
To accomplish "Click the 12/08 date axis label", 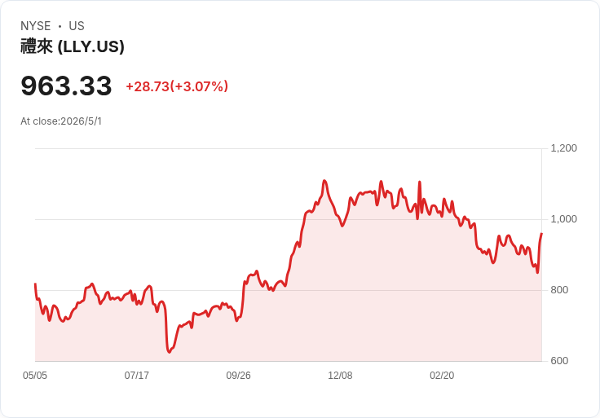I will pos(340,376).
